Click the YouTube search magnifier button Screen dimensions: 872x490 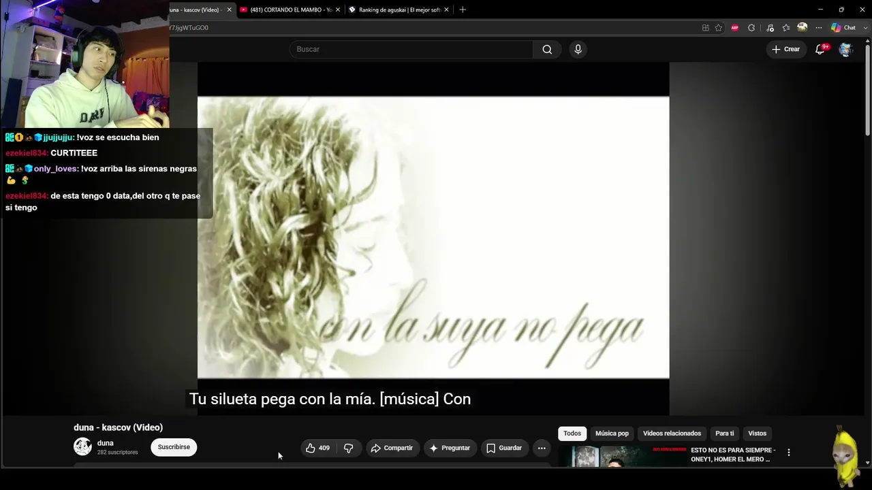[547, 49]
